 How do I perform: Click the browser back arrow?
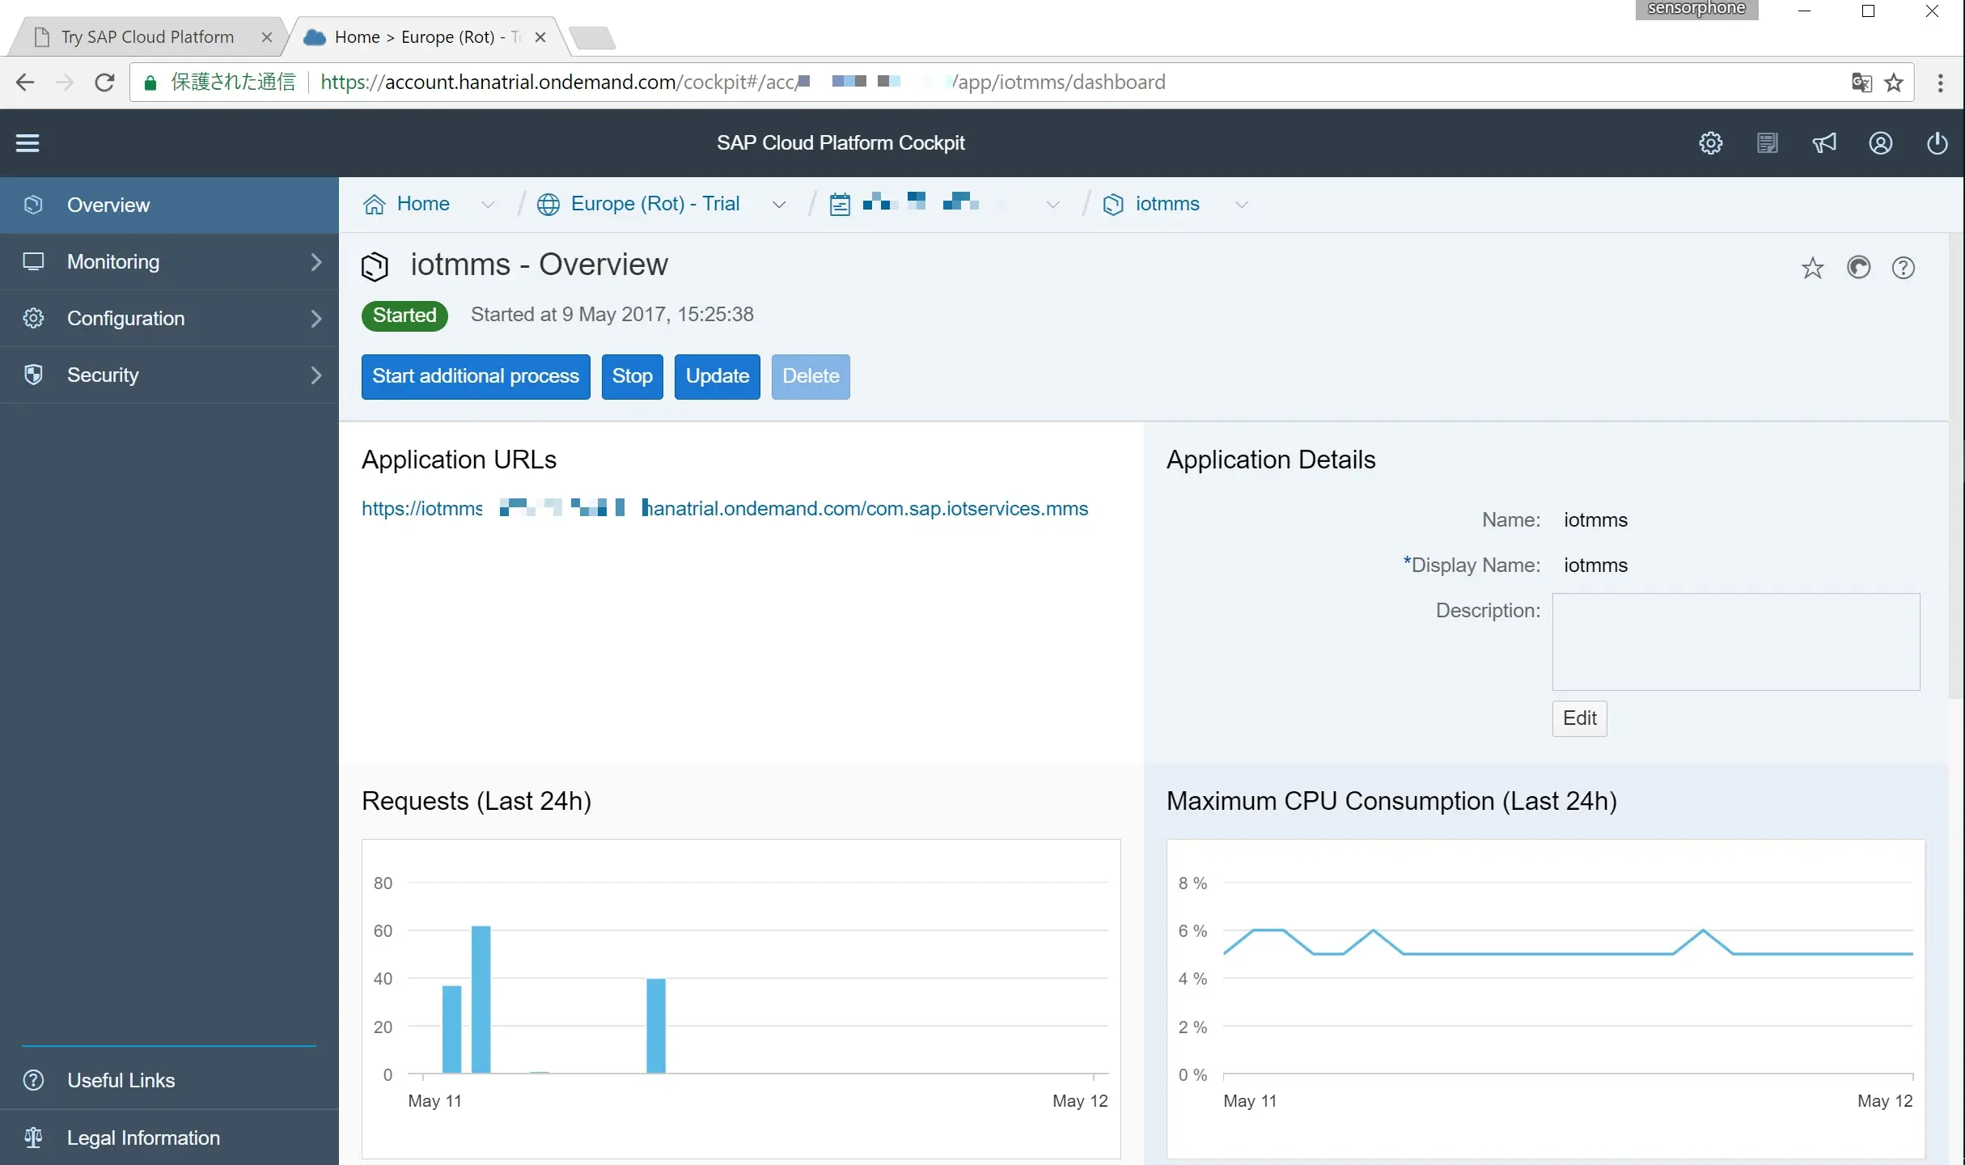(25, 83)
